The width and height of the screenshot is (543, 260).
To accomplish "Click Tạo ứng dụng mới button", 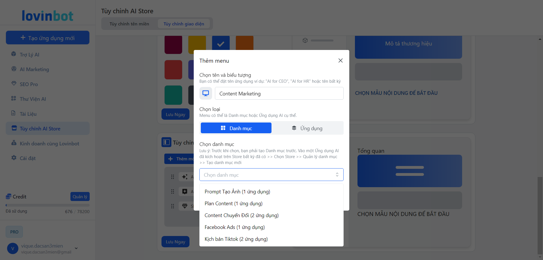I will point(48,38).
